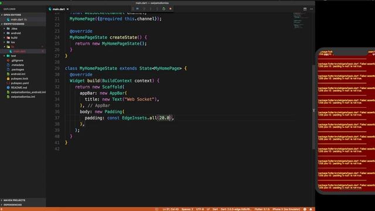Stop debugging with red square icon
The width and height of the screenshot is (375, 211).
171,9
